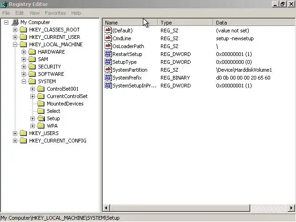This screenshot has width=296, height=222.
Task: Click the HKEY_USERS folder icon
Action: 24,133
